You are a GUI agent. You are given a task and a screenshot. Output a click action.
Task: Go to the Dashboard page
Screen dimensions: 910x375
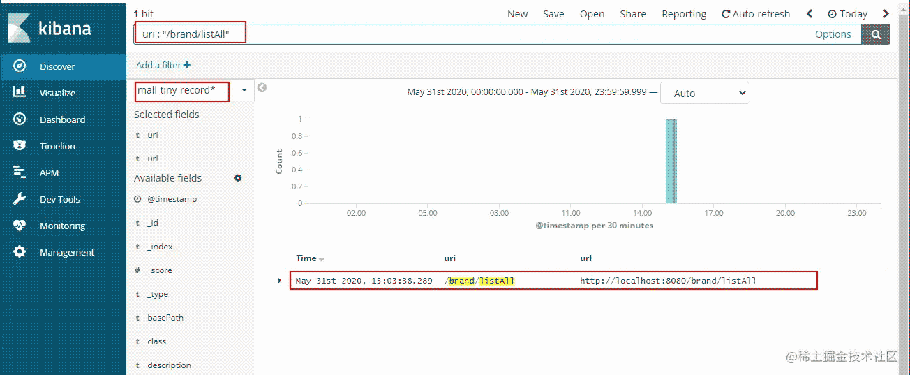click(x=62, y=119)
